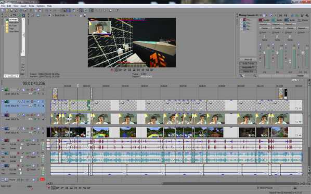This screenshot has width=311, height=194.
Task: Toggle Automatic Crossfades toolbar button
Action: pyautogui.click(x=69, y=10)
